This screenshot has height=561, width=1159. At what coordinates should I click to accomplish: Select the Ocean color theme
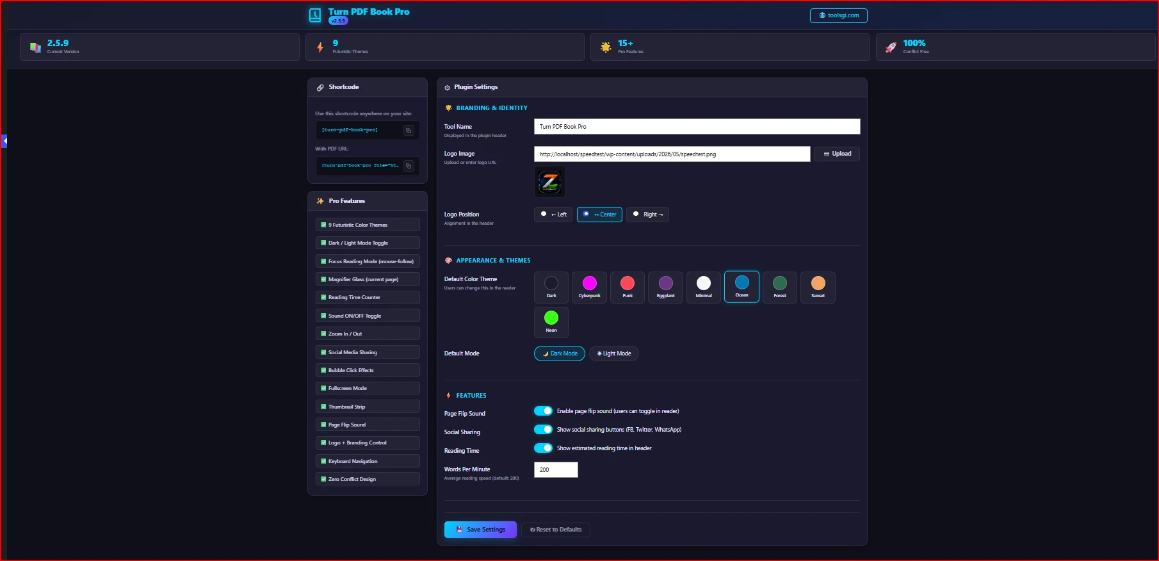742,287
